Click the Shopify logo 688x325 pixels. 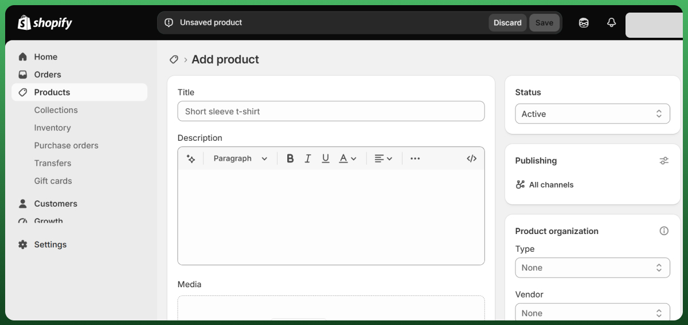[x=45, y=23]
